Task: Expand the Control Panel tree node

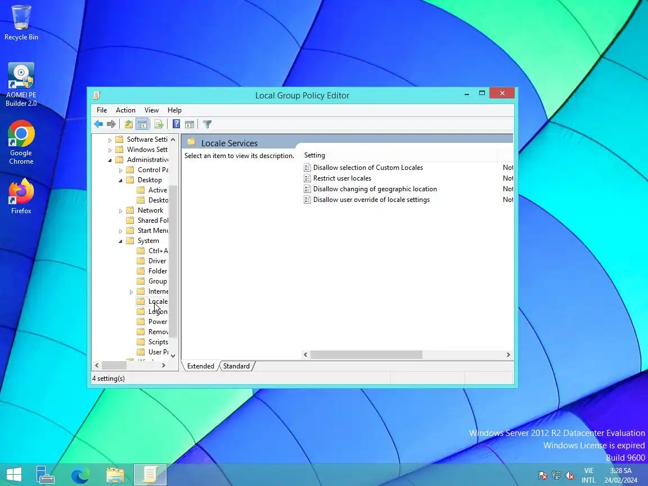Action: (x=121, y=170)
